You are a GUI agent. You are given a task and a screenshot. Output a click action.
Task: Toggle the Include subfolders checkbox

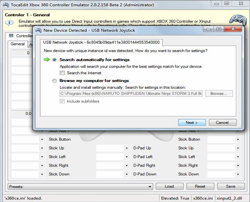62,101
